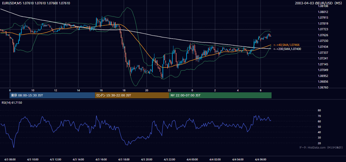346x162 pixels.
Task: Click hour label 18 under the price chart
Action: pyautogui.click(x=124, y=90)
